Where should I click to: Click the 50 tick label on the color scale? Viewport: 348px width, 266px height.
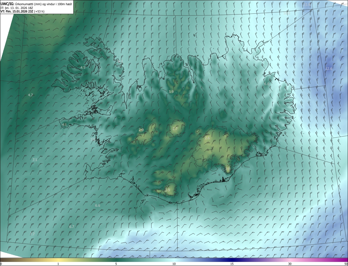346,264
